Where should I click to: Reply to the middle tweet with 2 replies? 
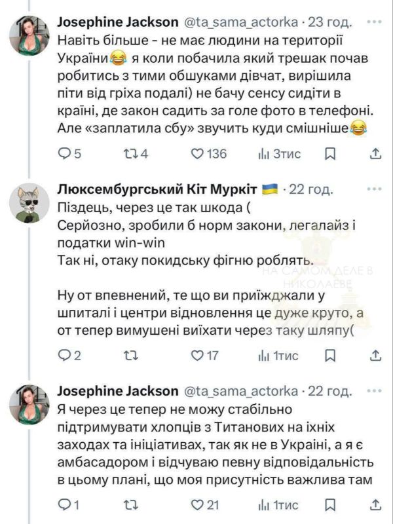62,355
